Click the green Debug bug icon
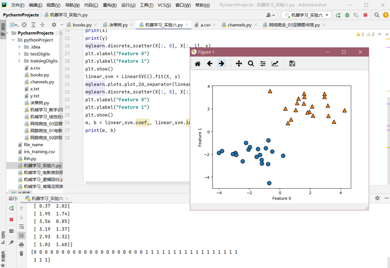Image resolution: width=390 pixels, height=268 pixels. (347, 15)
